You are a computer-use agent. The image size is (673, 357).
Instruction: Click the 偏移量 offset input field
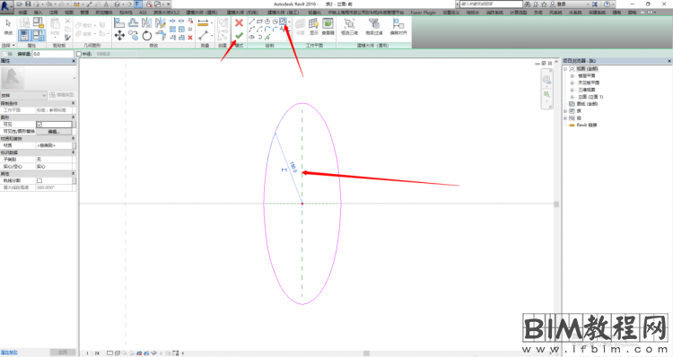[x=53, y=54]
